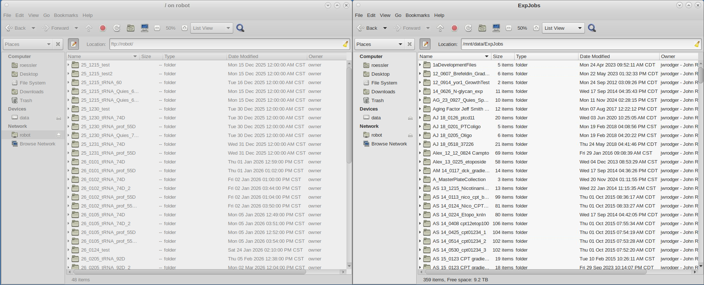
Task: Expand the 26_0124_test folder tree row
Action: [x=69, y=250]
